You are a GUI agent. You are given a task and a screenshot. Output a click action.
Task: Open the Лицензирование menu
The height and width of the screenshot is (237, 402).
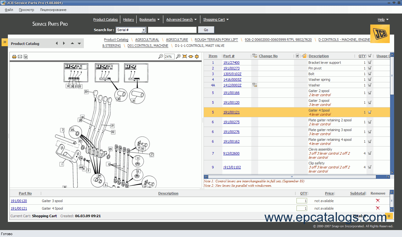[53, 10]
